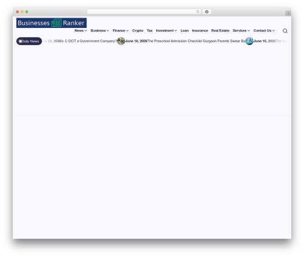304x257 pixels.
Task: Open the Insurance page
Action: point(200,30)
